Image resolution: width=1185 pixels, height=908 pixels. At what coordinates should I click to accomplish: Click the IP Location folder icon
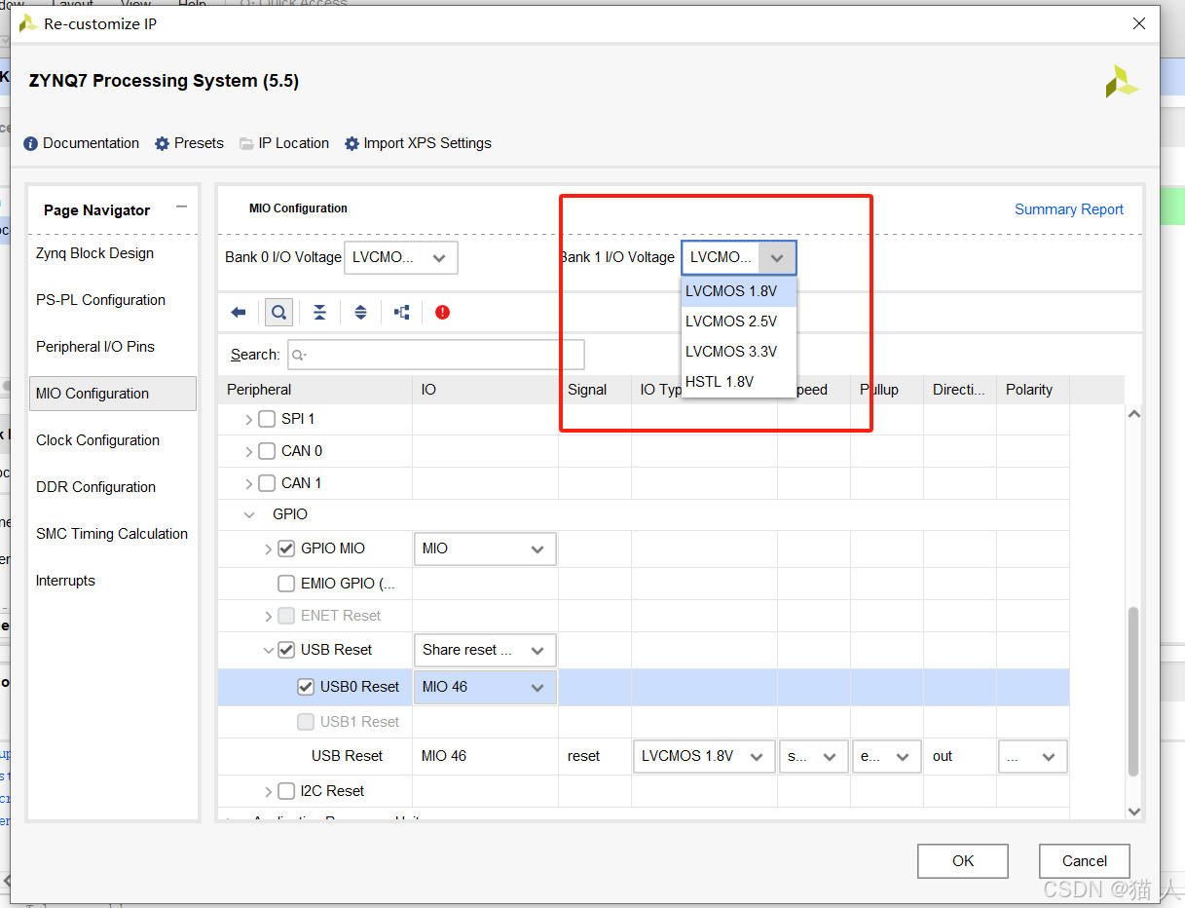point(246,143)
